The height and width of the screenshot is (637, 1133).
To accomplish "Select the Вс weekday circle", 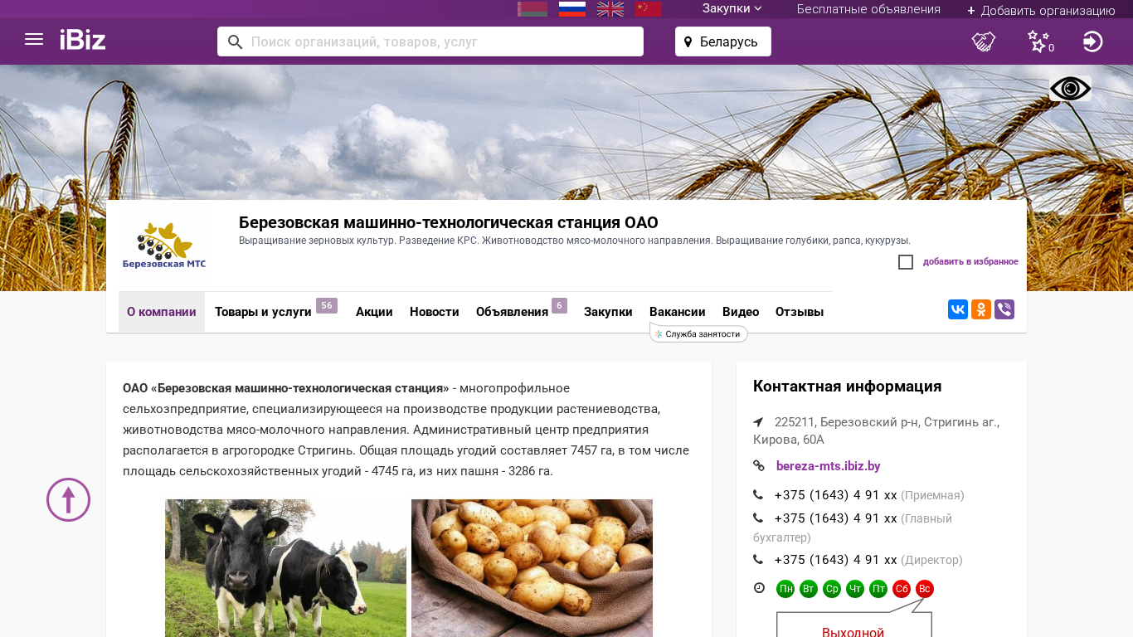I will tap(925, 589).
